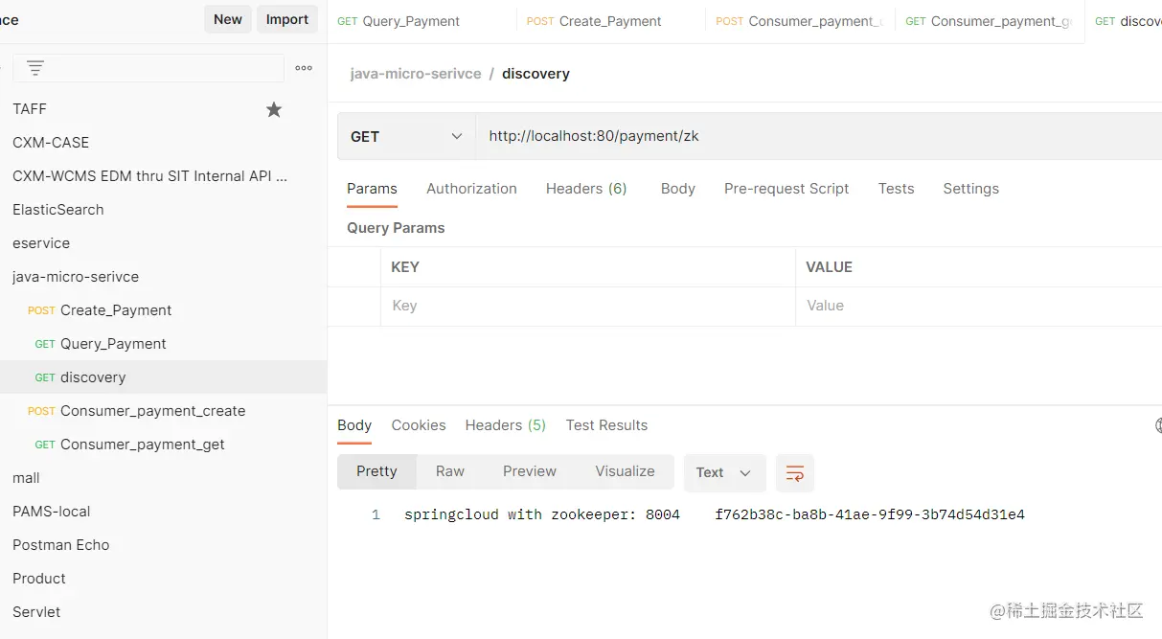This screenshot has width=1162, height=639.
Task: Open the Text format dropdown
Action: [724, 472]
